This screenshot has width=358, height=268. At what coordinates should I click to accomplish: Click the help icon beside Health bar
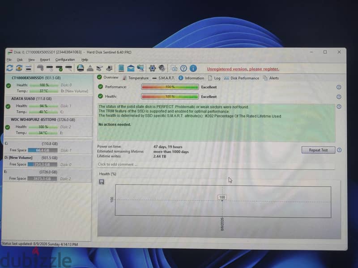click(x=339, y=97)
